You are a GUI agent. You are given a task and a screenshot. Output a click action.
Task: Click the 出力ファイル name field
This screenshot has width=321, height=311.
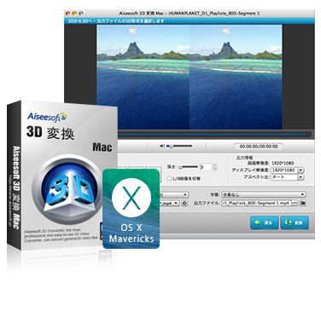(x=256, y=203)
